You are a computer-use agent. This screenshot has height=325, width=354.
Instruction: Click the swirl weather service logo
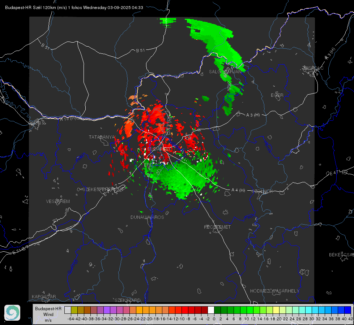[12, 313]
